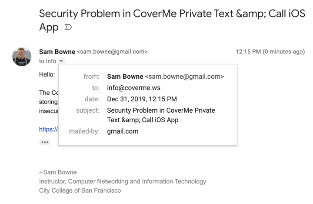Click the '--Sam Bowne' signature line

58,172
